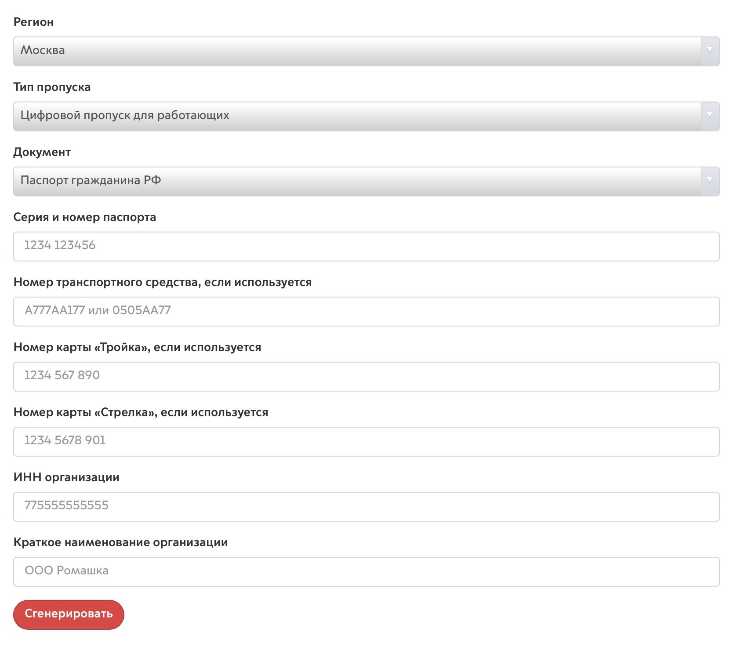Viewport: 733px width, 646px height.
Task: Click the arrow on the Регион dropdown
Action: (710, 51)
